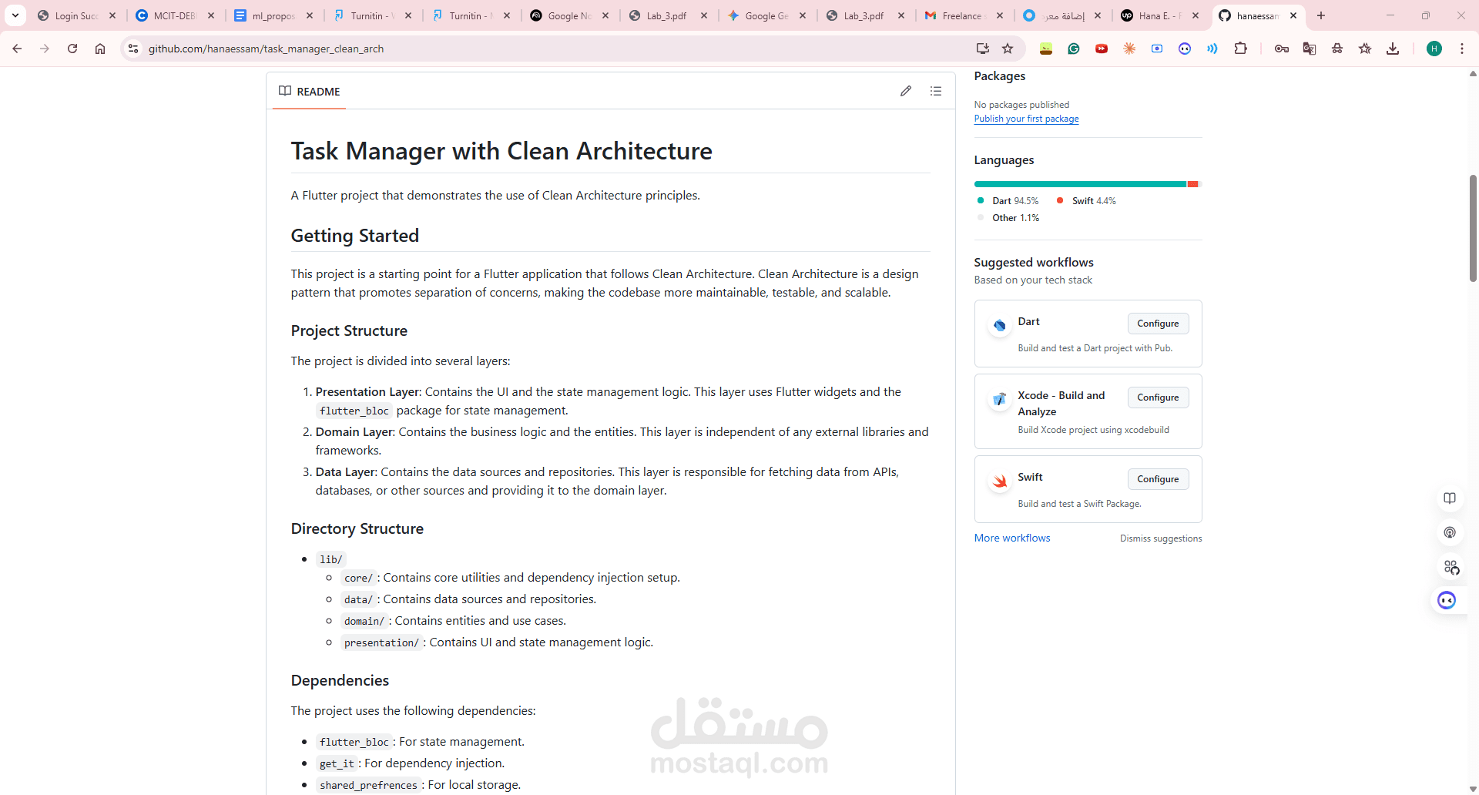Switch to the Hana E. Upwork tab
This screenshot has width=1479, height=795.
tap(1161, 15)
